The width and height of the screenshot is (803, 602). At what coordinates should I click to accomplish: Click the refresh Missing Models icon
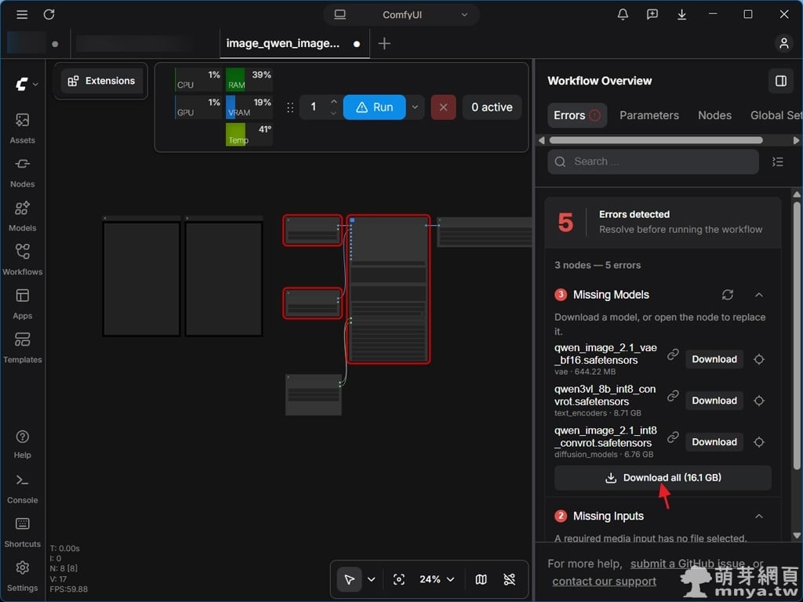tap(727, 295)
